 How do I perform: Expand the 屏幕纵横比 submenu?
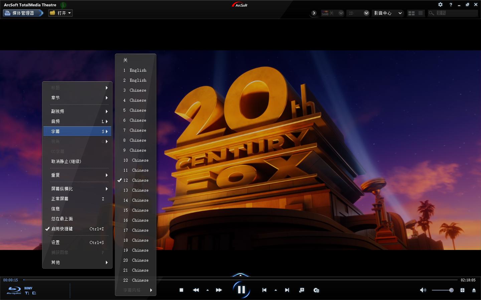click(x=77, y=189)
